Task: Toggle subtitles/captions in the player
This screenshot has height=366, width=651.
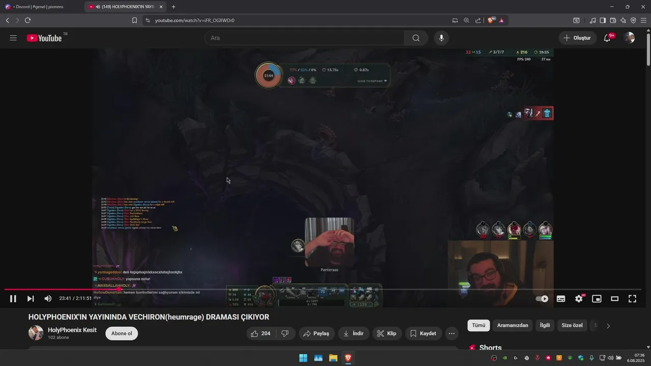Action: (x=561, y=299)
